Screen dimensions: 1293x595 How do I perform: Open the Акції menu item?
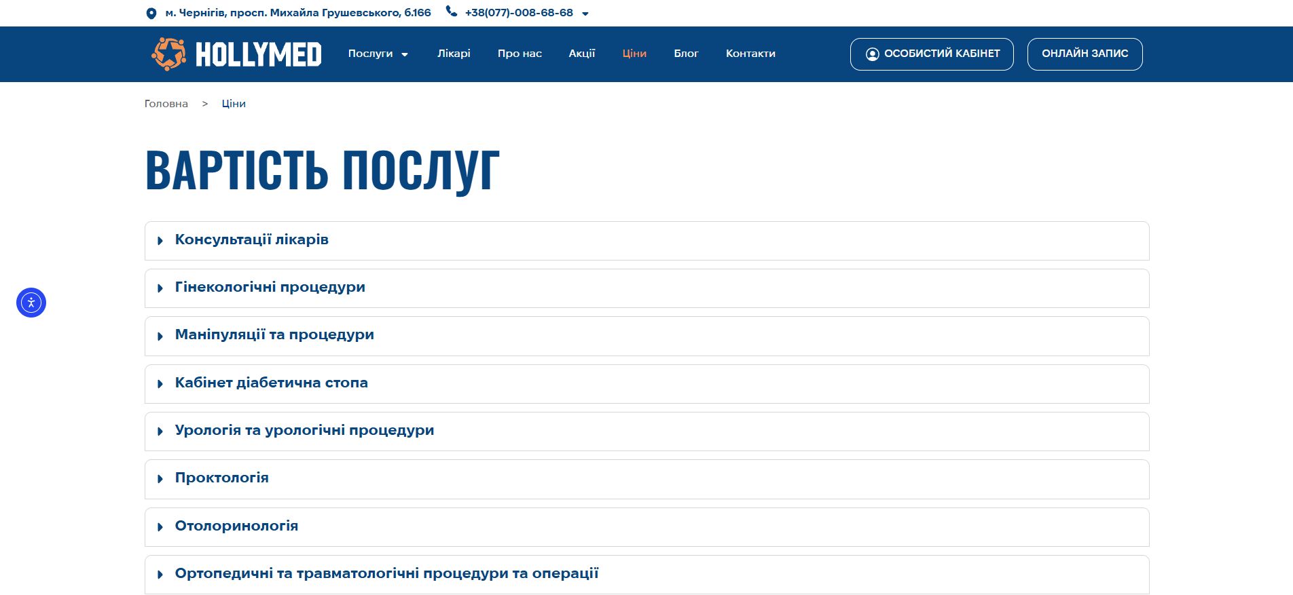[x=582, y=54]
